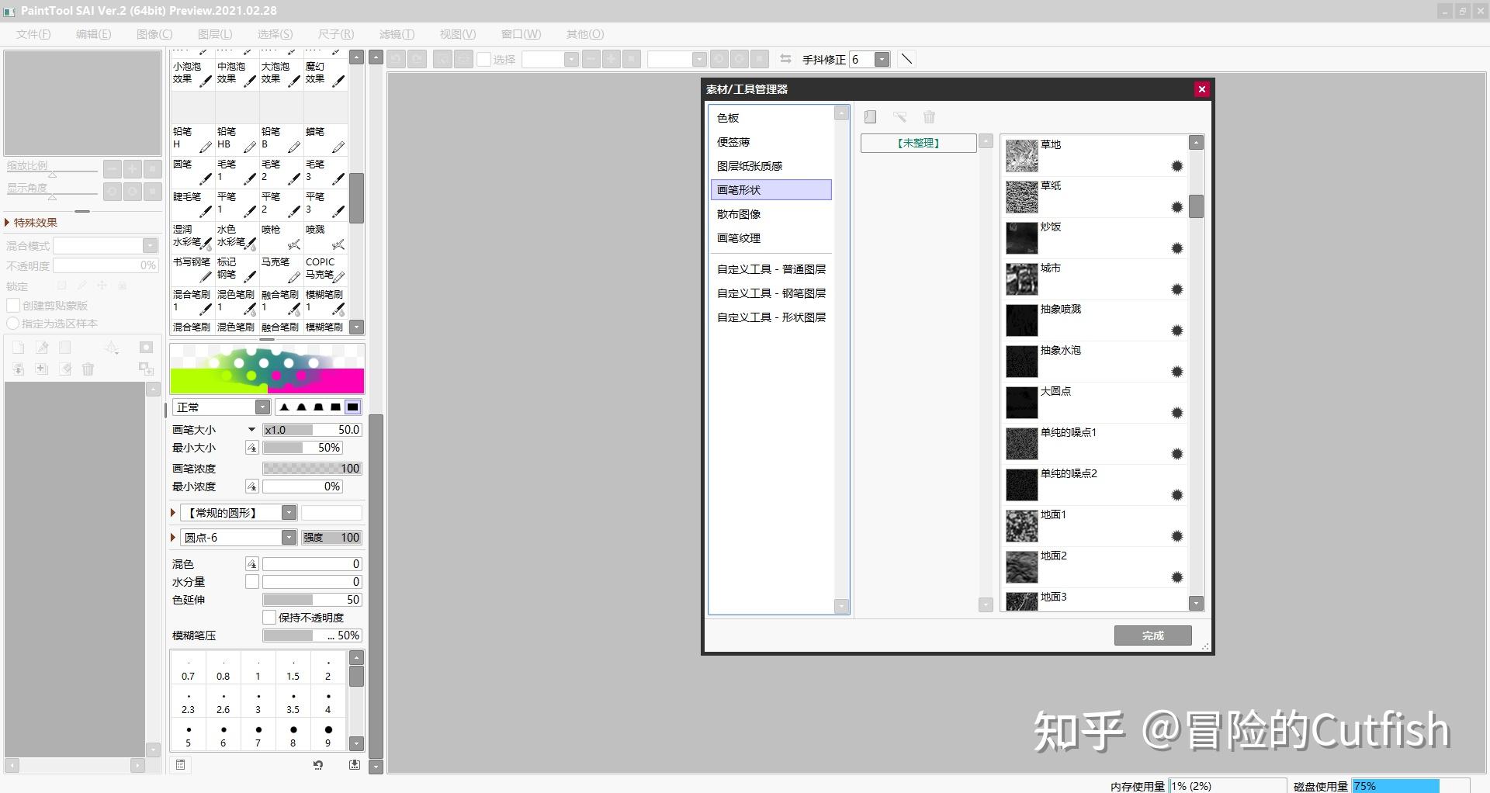The image size is (1490, 793).
Task: Adjust the 画笔浓度 density slider
Action: point(310,468)
